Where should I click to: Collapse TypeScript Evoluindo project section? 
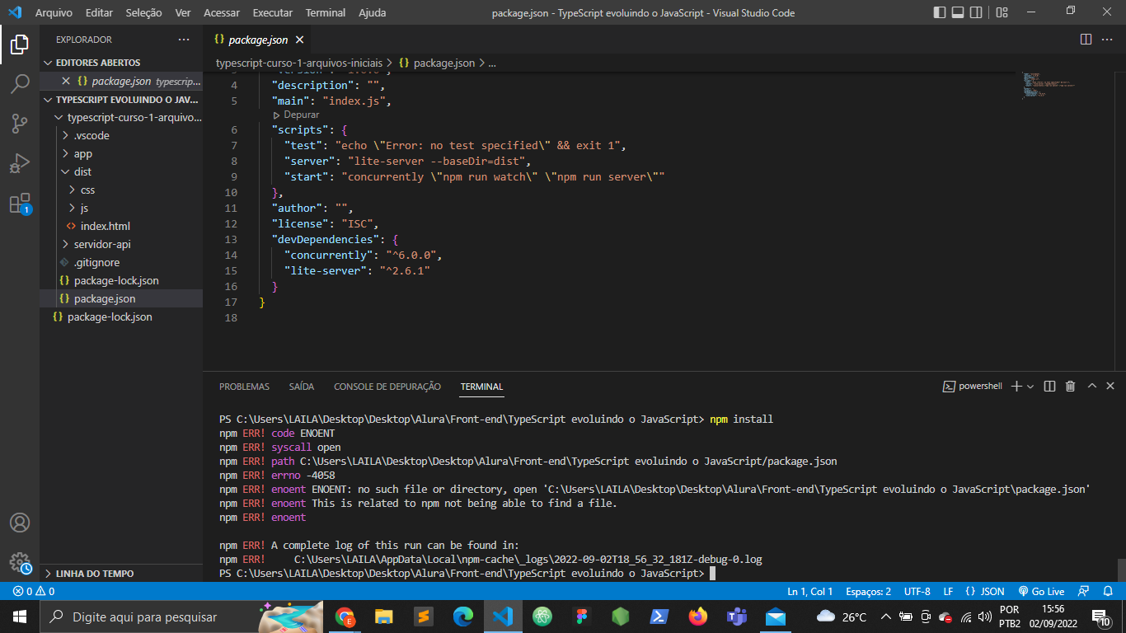pyautogui.click(x=122, y=100)
